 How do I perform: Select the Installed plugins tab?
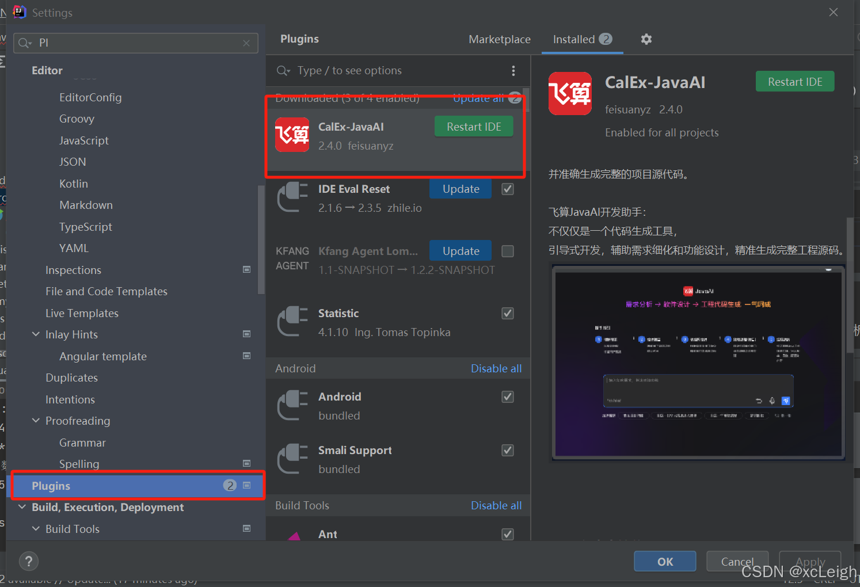click(581, 39)
